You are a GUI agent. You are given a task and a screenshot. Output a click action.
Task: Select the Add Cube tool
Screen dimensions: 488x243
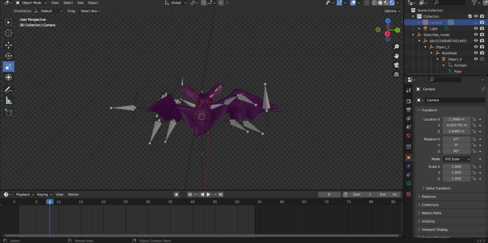click(9, 112)
